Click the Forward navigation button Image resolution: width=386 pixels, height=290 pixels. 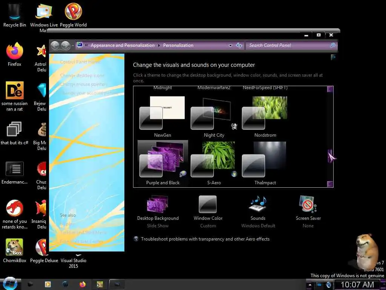[66, 45]
